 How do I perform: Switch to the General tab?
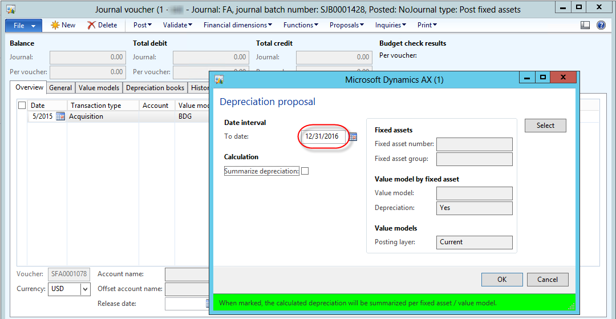tap(60, 88)
